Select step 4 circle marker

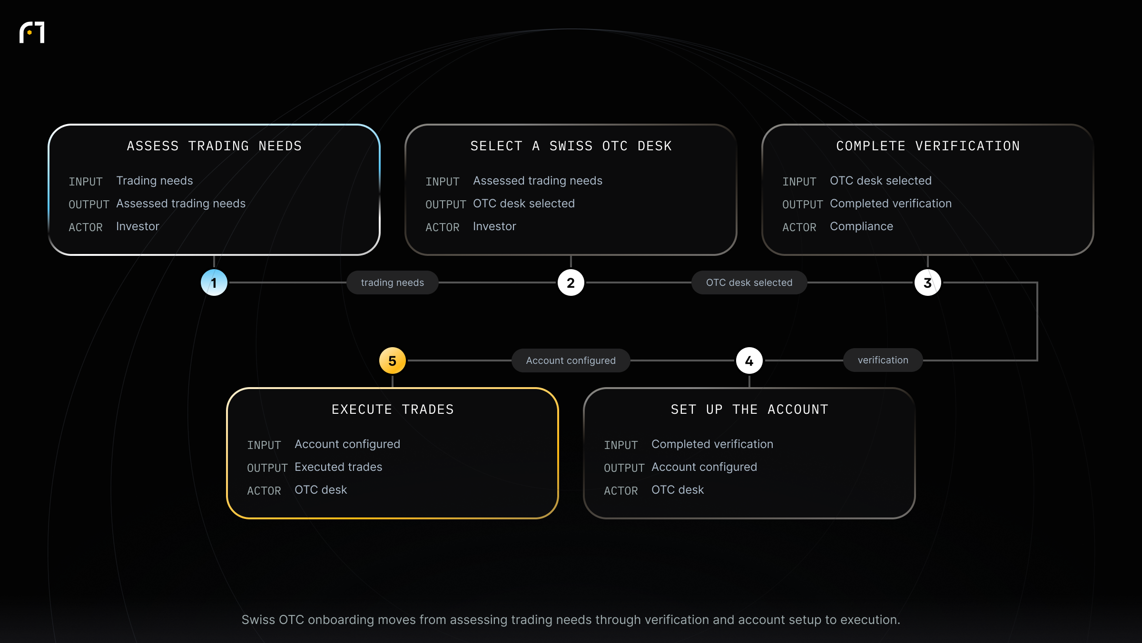coord(749,360)
